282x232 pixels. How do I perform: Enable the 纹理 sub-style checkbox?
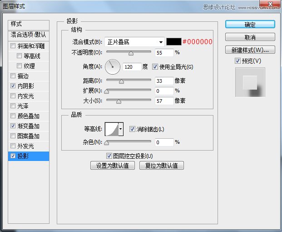point(19,66)
